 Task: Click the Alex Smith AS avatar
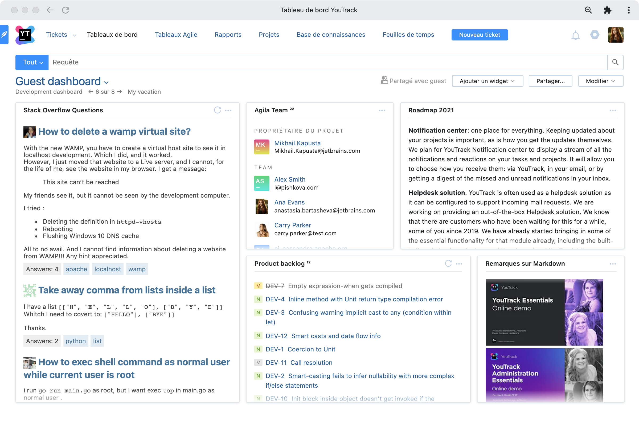[262, 183]
